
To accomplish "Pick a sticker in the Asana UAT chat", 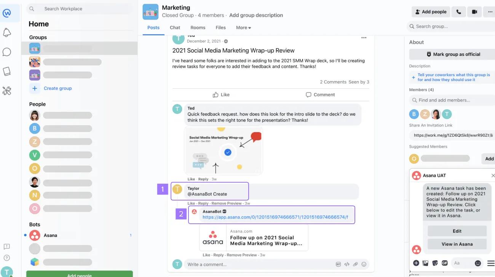I will coord(434,263).
